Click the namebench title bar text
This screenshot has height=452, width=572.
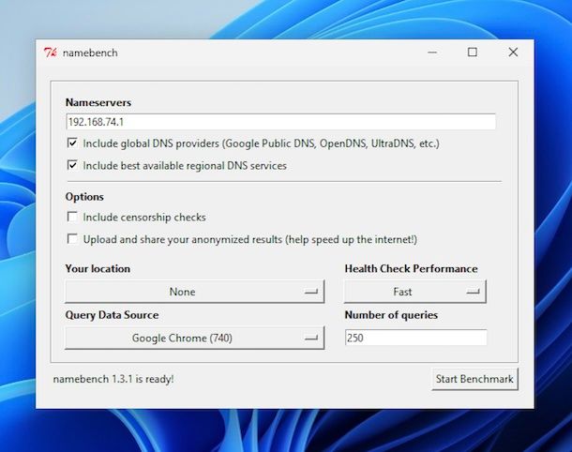click(x=90, y=53)
